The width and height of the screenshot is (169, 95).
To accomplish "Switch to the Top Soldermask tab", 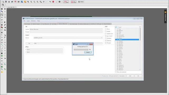I will tap(73, 24).
